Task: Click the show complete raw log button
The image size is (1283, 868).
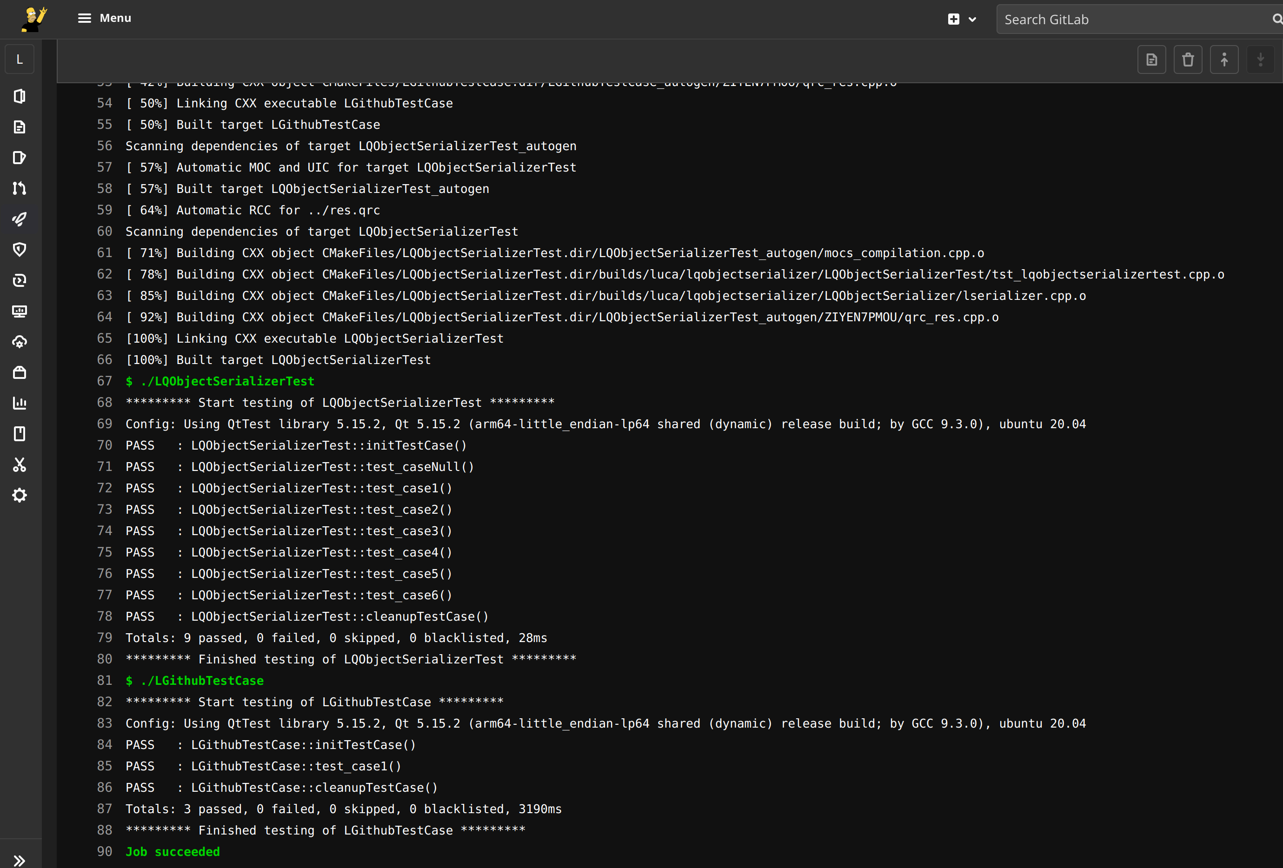Action: click(1151, 60)
